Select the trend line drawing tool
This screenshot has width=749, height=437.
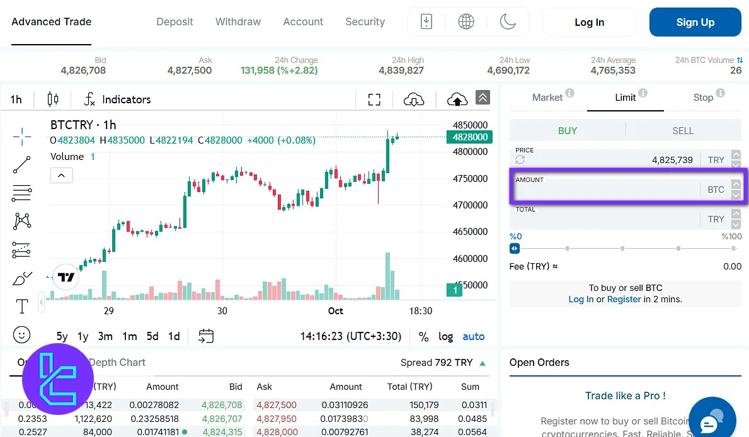click(21, 164)
